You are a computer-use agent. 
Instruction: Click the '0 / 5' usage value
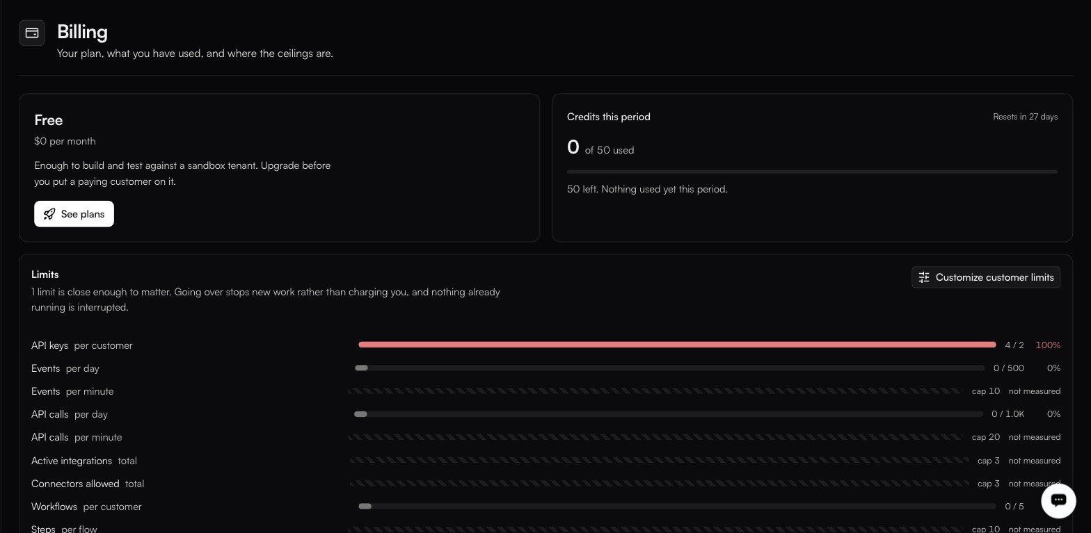(x=1014, y=507)
